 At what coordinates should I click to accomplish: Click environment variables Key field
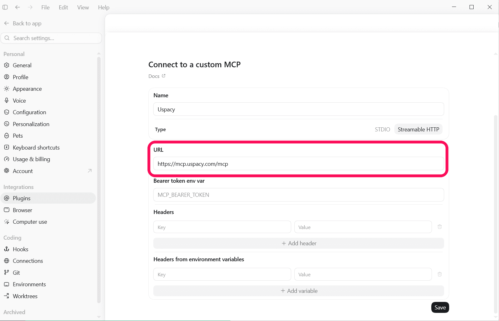(222, 274)
